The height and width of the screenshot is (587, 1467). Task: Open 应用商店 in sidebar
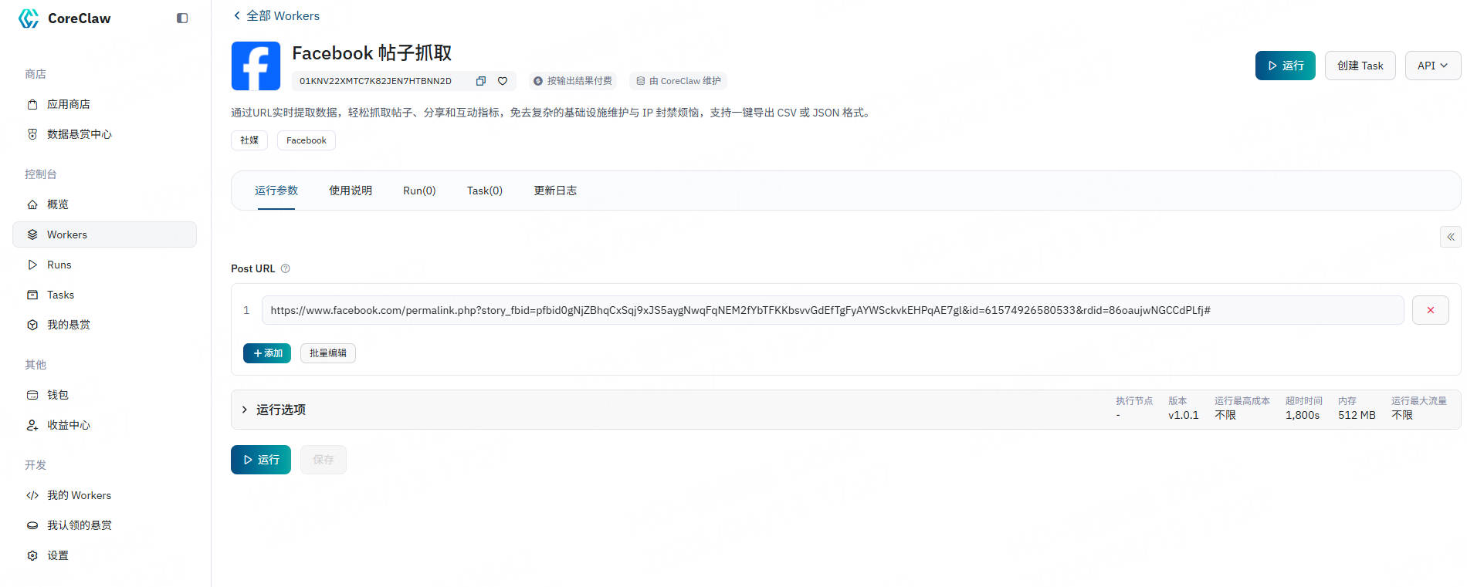click(68, 104)
